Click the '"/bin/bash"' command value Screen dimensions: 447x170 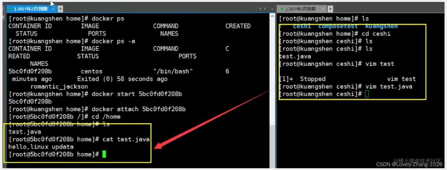(173, 71)
